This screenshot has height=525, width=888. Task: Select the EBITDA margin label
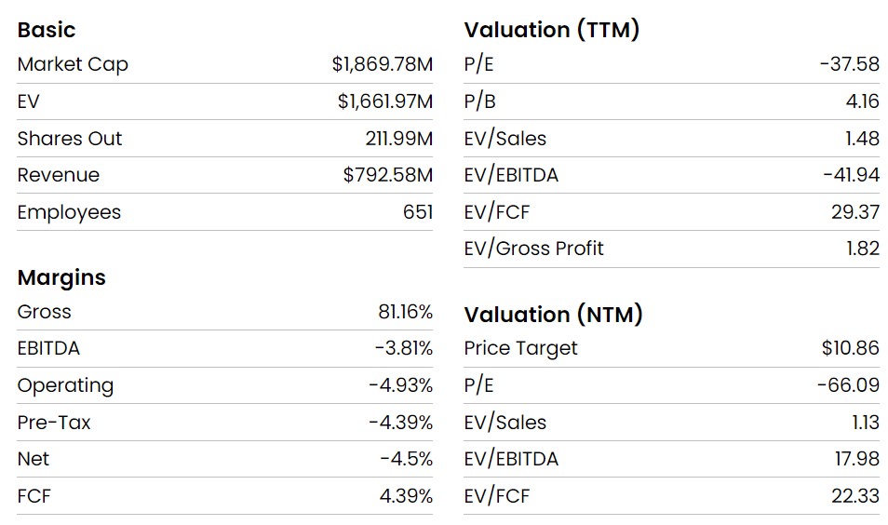[x=48, y=348]
